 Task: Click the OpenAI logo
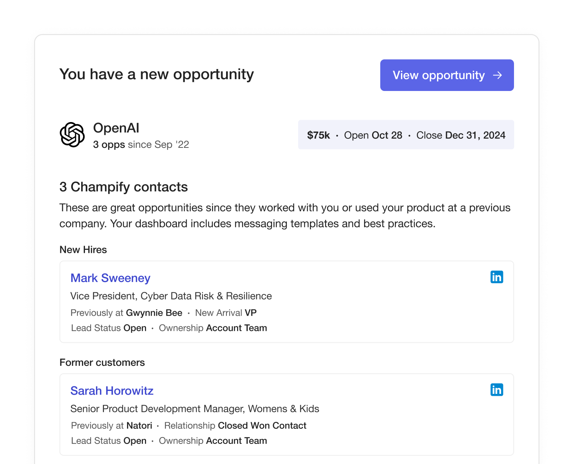point(72,135)
